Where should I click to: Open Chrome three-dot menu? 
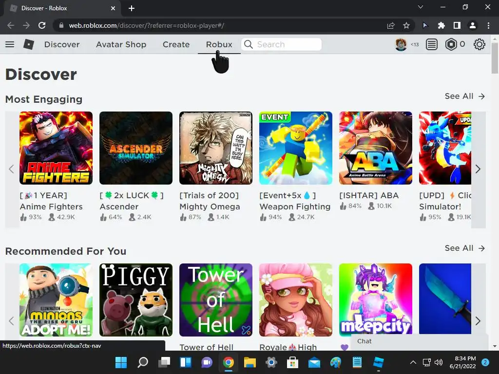pos(488,25)
